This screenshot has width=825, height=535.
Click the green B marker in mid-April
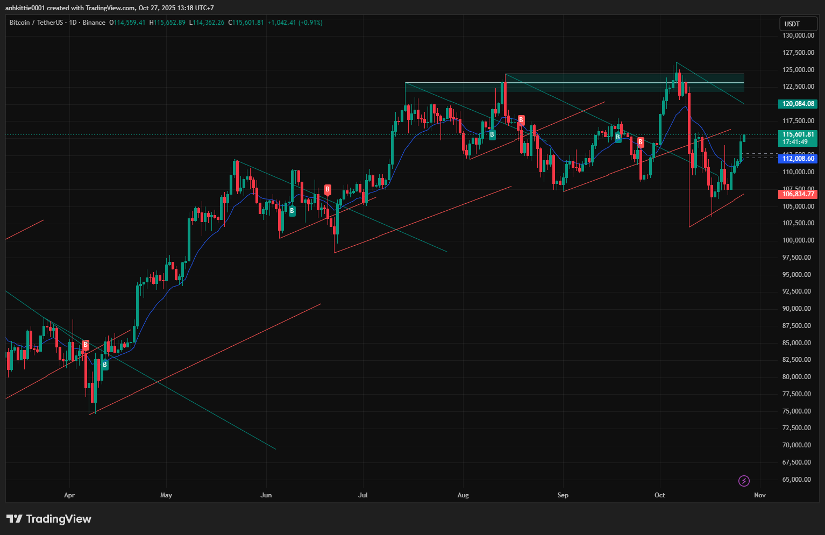pos(105,365)
